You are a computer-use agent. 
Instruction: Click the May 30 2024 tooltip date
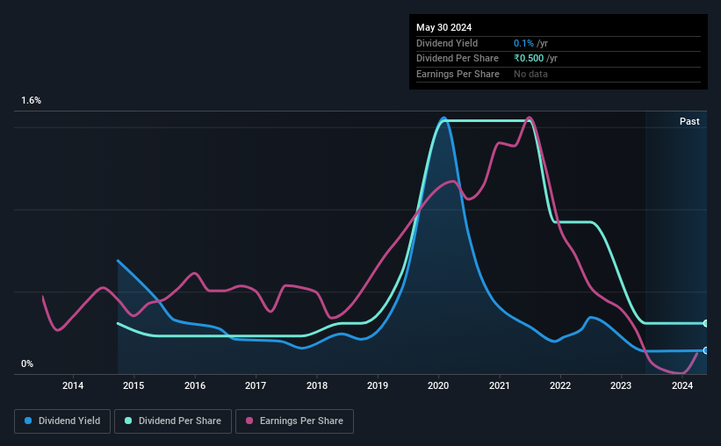pyautogui.click(x=443, y=27)
